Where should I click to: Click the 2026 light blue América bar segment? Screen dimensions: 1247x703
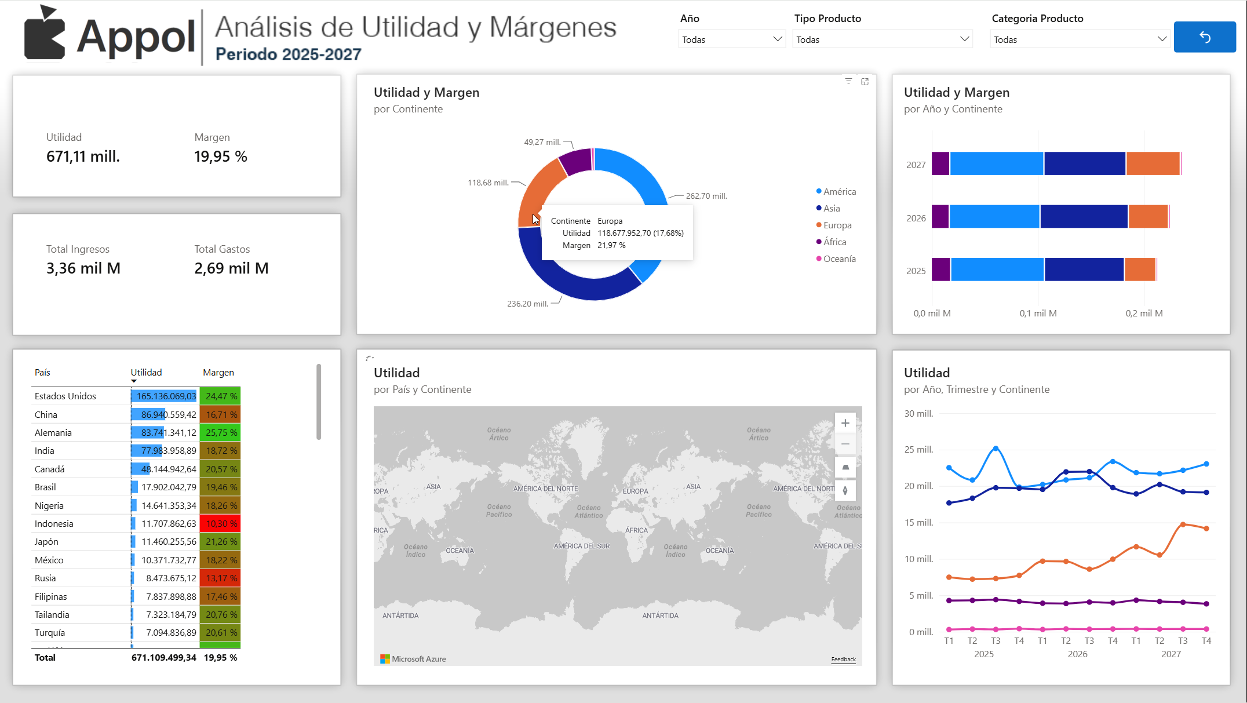coord(994,216)
